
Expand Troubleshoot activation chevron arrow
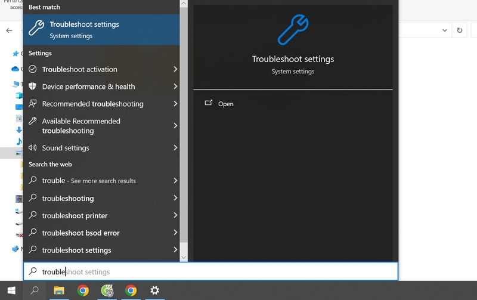pyautogui.click(x=175, y=69)
